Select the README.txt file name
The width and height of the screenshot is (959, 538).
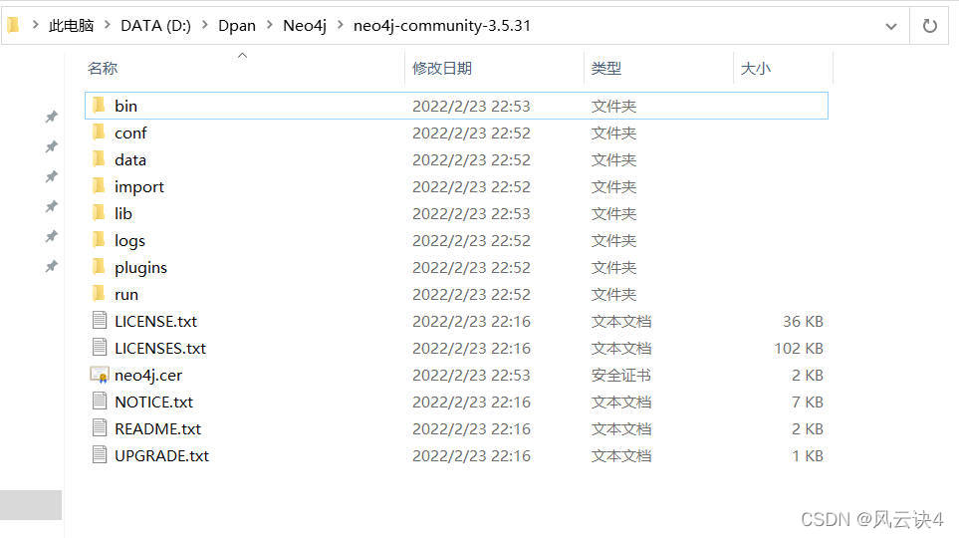[x=157, y=429]
